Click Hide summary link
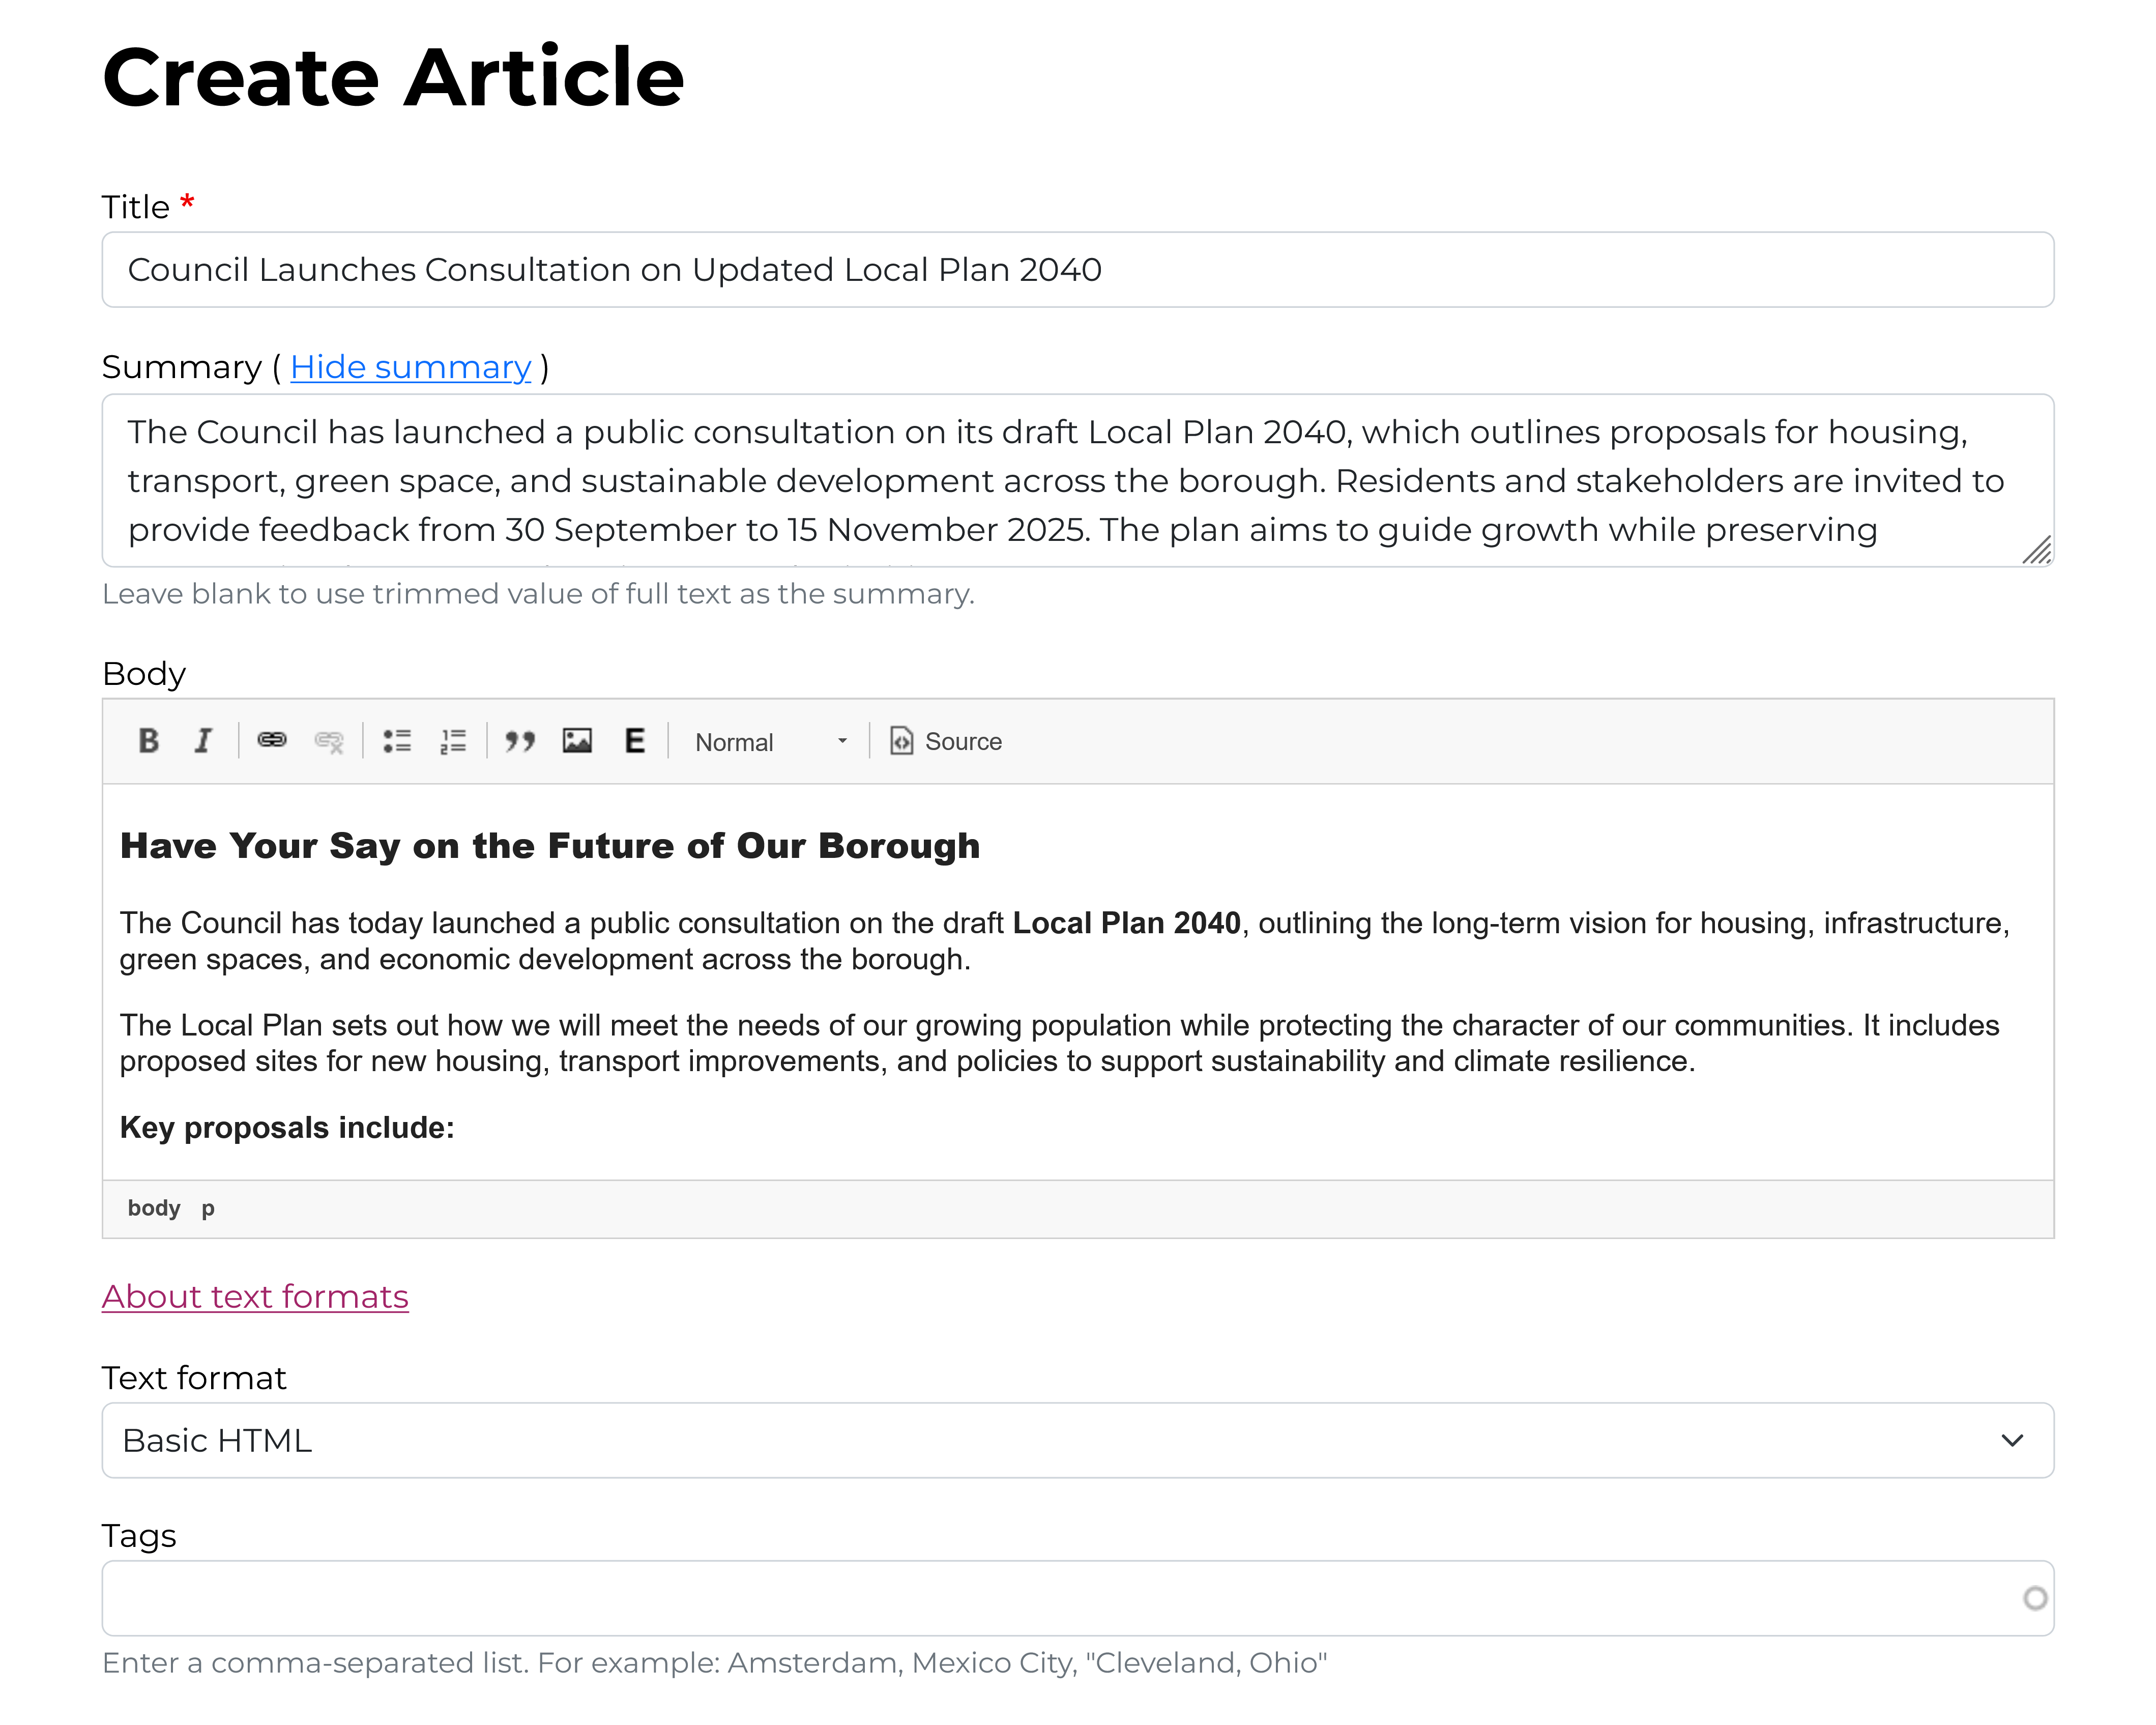2156x1725 pixels. 410,367
